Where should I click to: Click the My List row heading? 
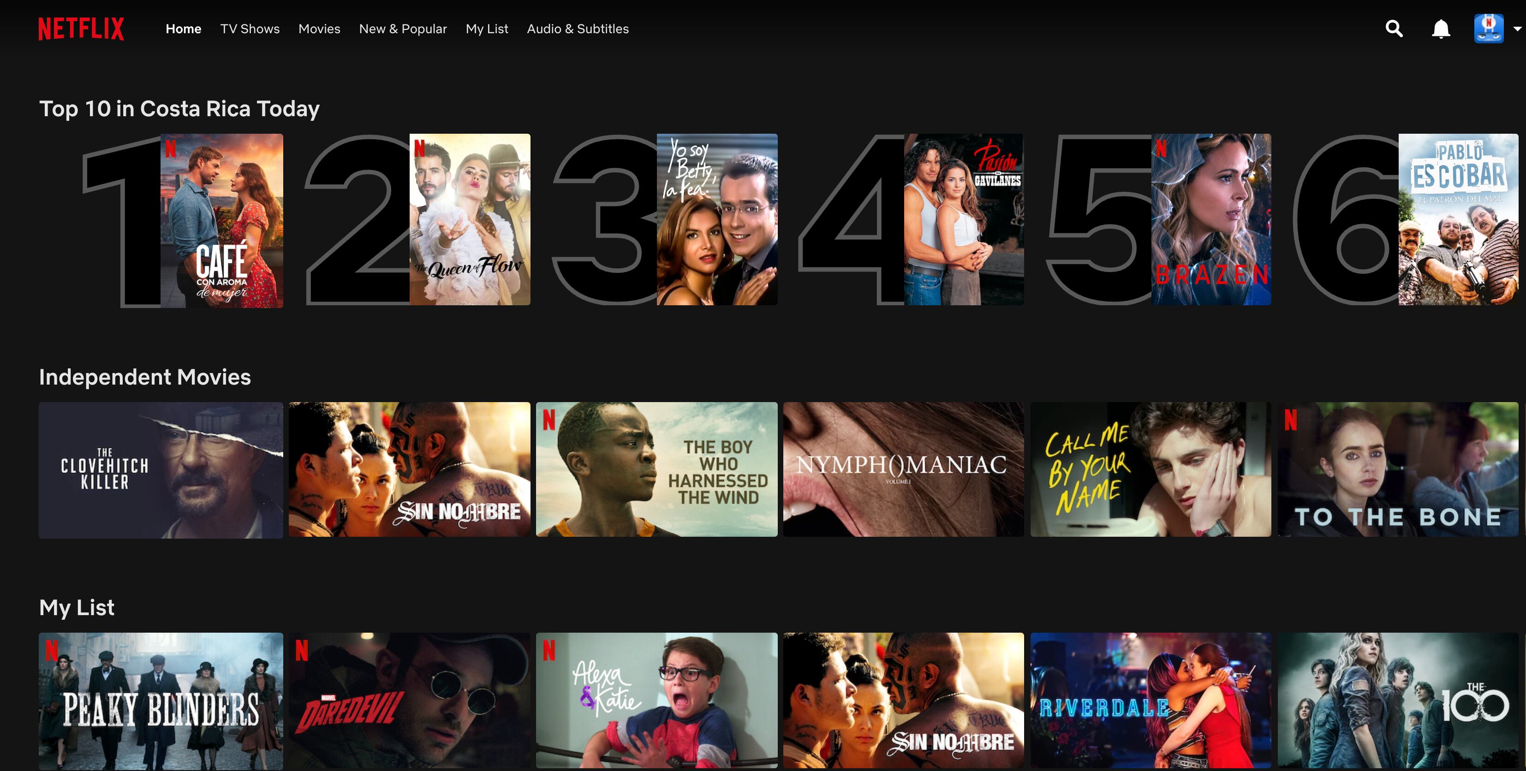click(x=77, y=607)
